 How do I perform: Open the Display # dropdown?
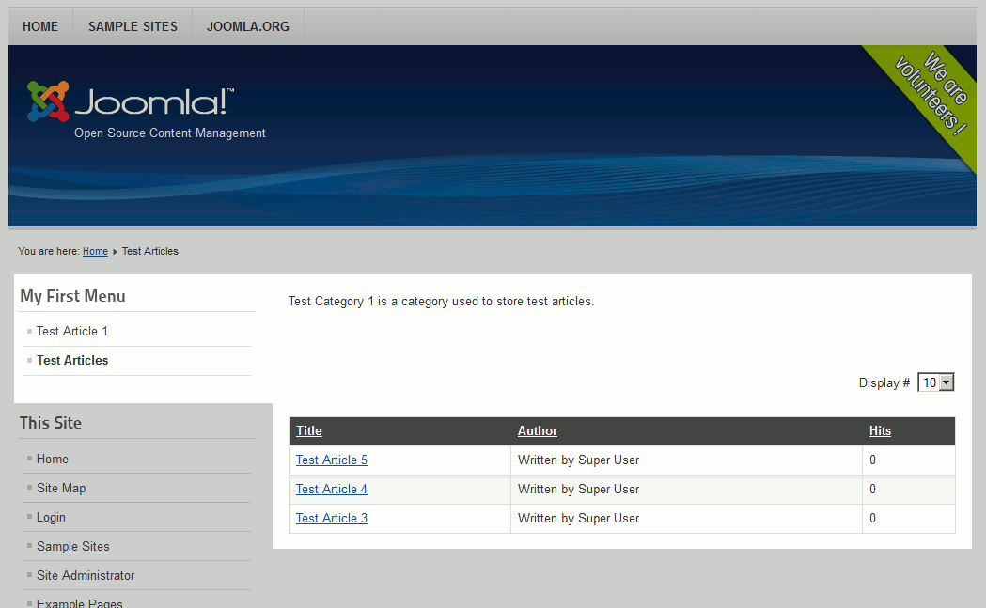tap(935, 382)
